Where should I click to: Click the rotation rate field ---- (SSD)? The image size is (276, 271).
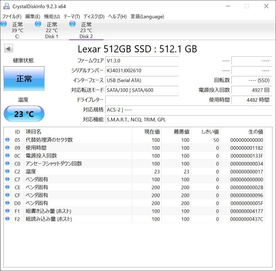[x=252, y=80]
